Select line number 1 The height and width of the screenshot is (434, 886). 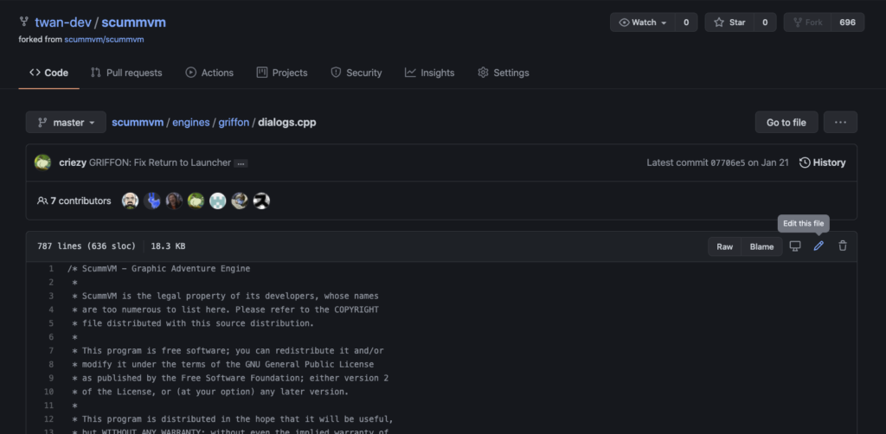[51, 269]
